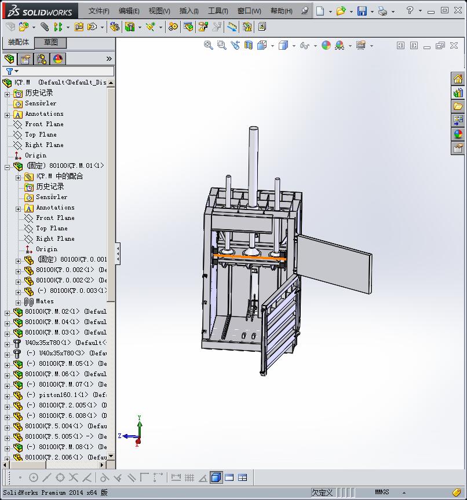Select the top-level Sensörler item
Viewport: 467px width, 500px height.
(41, 104)
